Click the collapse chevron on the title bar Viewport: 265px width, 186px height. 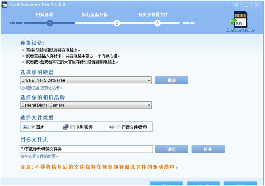237,5
